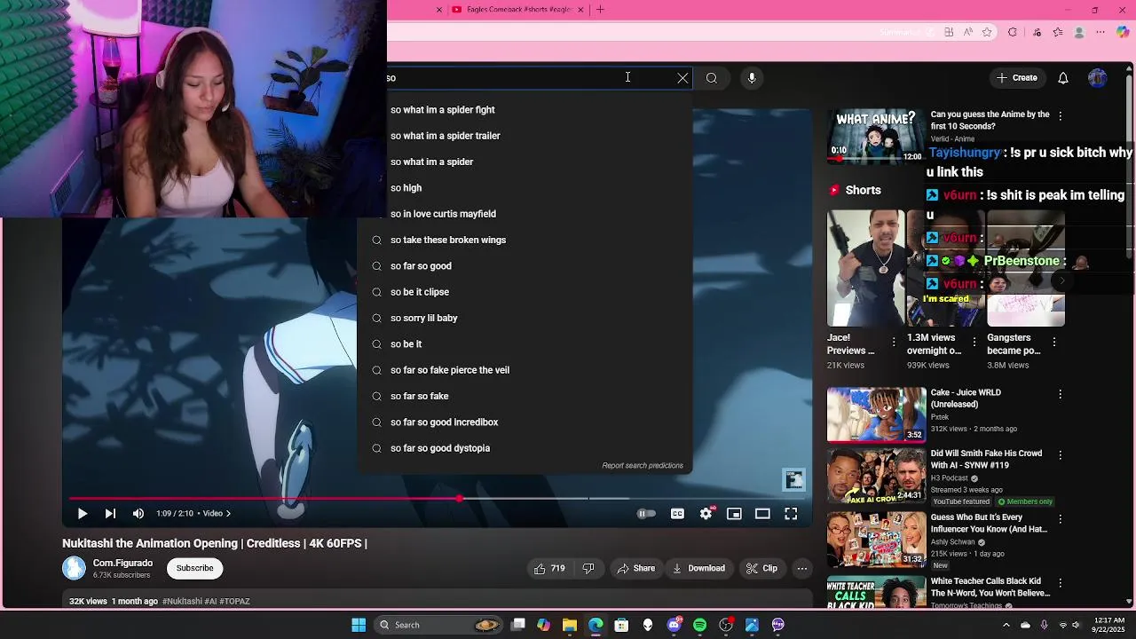Open options for 'White Teacher Calls Black Kid'
The image size is (1136, 639).
coord(1060,582)
